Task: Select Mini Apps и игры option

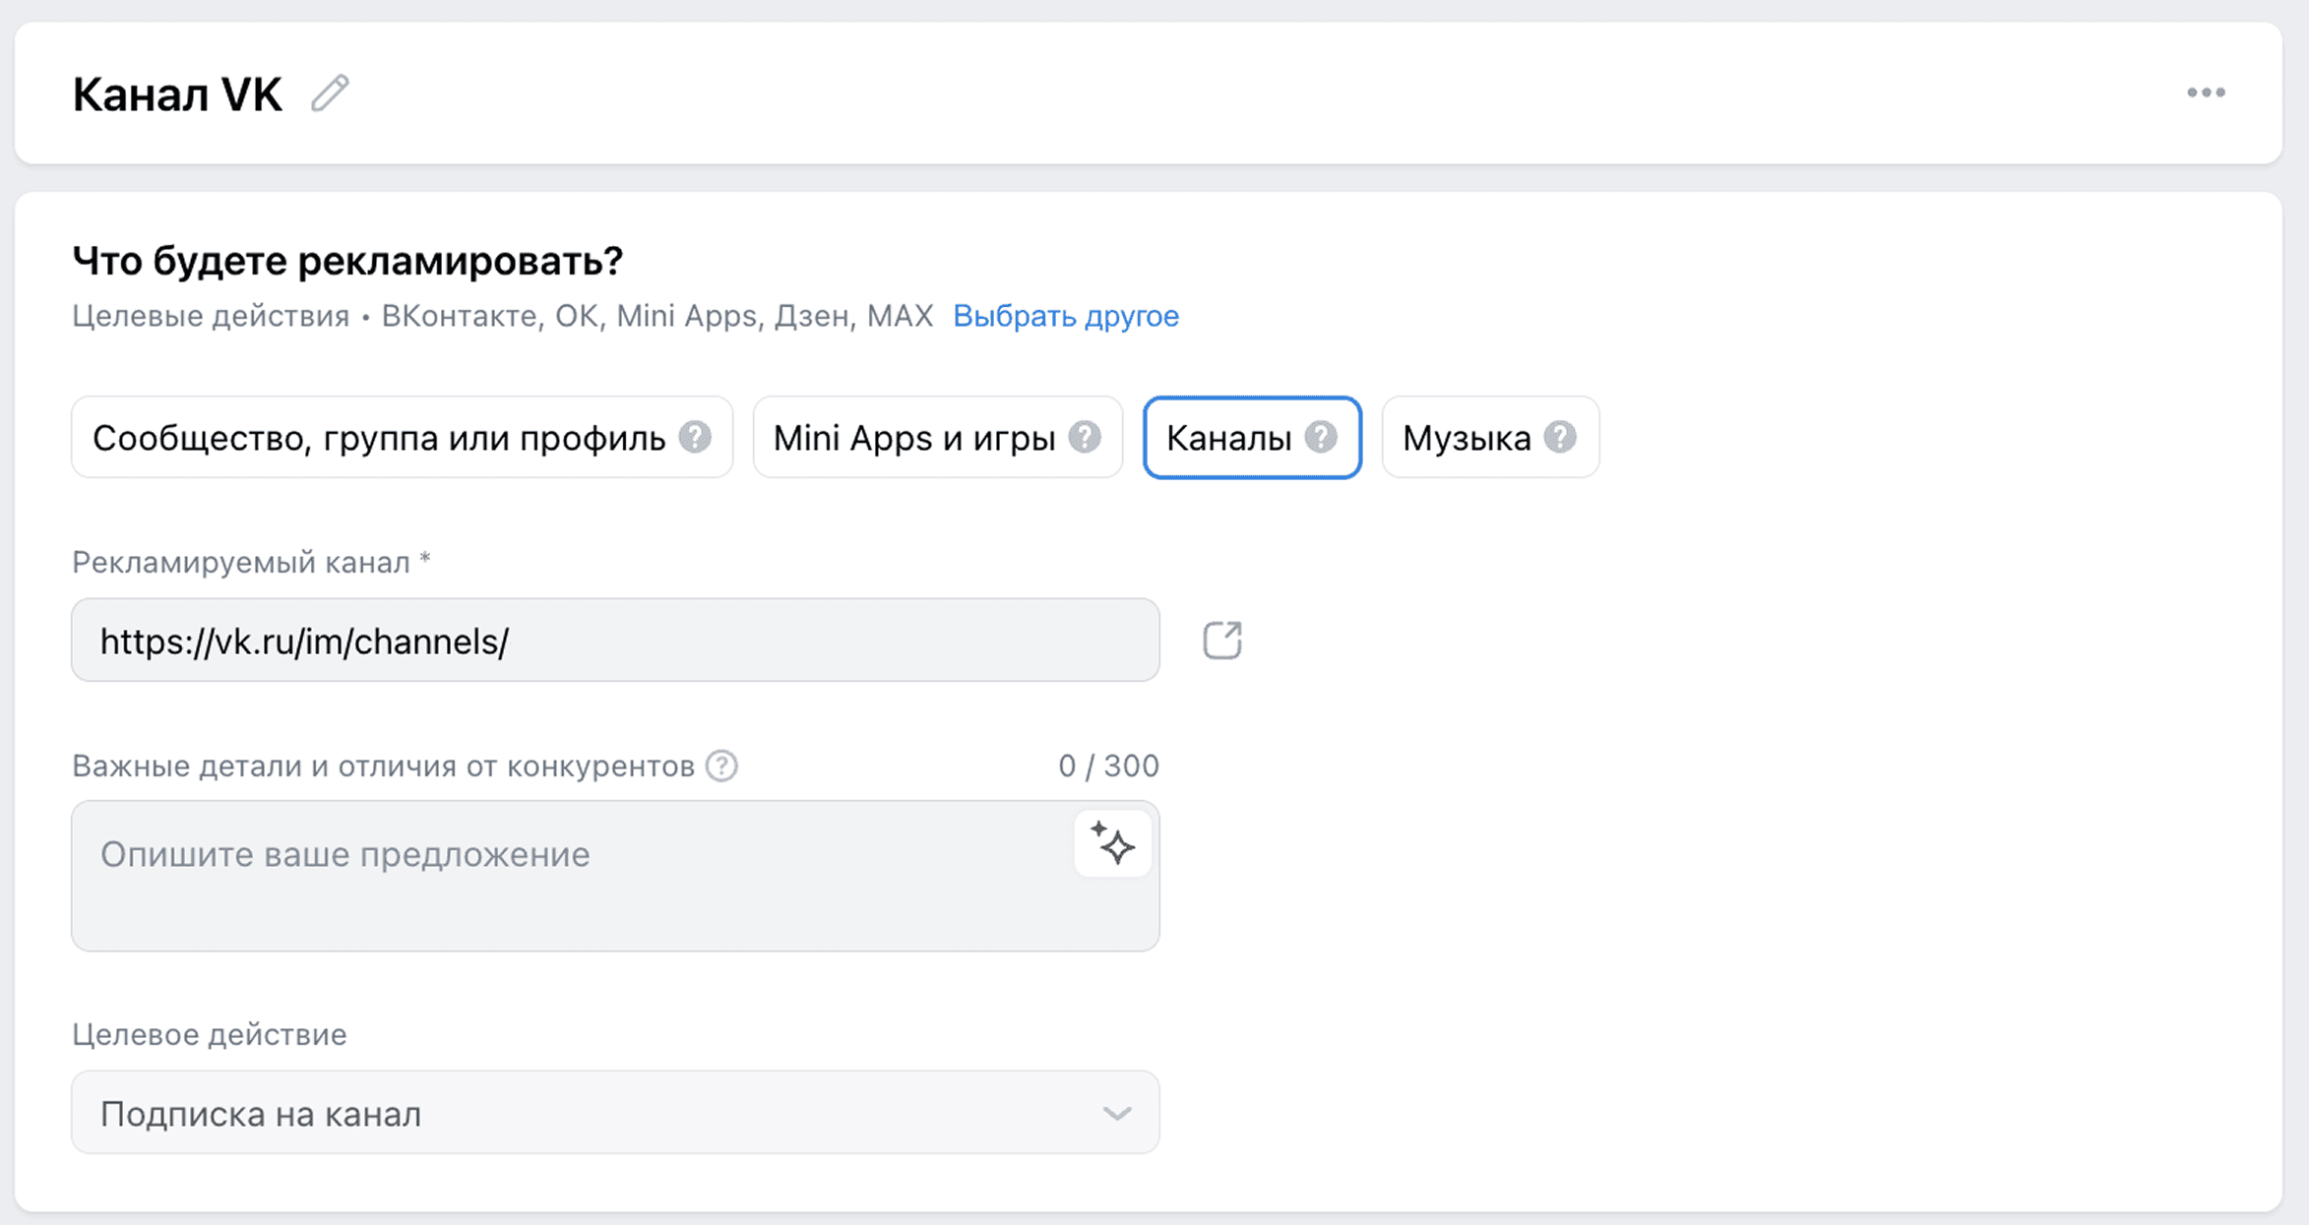Action: point(937,437)
